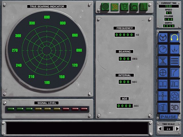The image size is (183, 137).
Task: Open the plain open book reference
Action: pos(163,84)
